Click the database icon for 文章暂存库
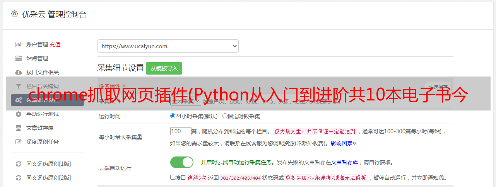 coord(18,128)
